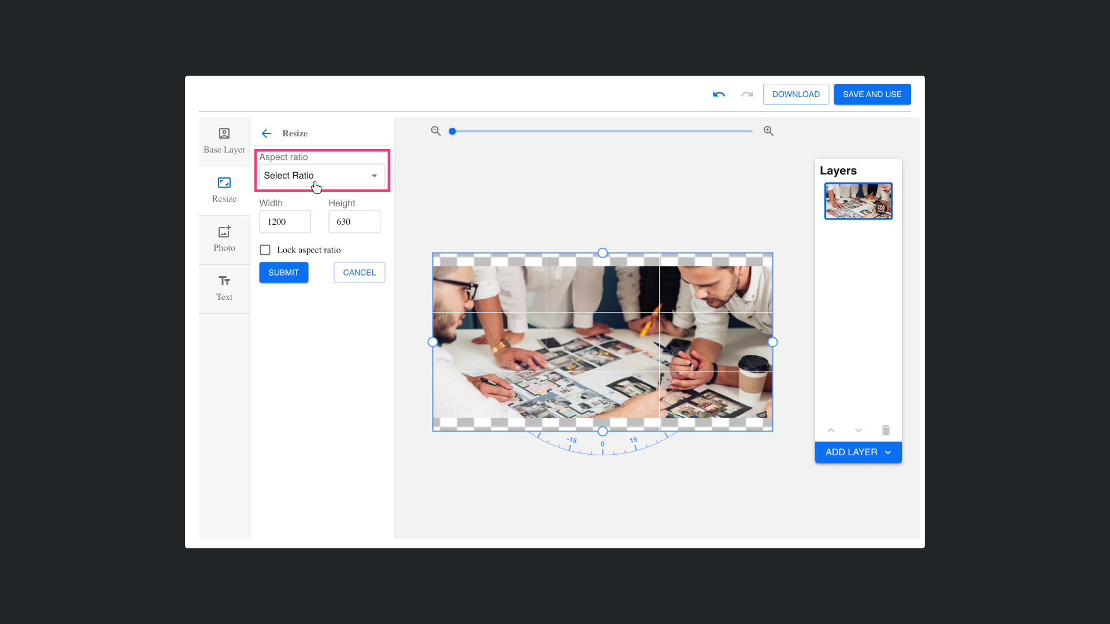This screenshot has height=624, width=1110.
Task: Switch to the Photo tab
Action: [224, 239]
